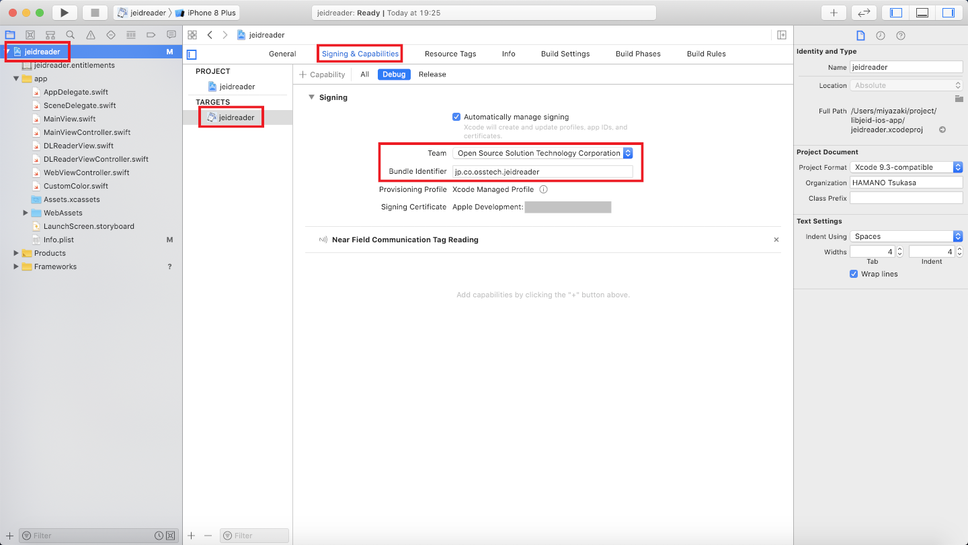Filter navigator by source control status
The width and height of the screenshot is (968, 545).
coord(171,536)
